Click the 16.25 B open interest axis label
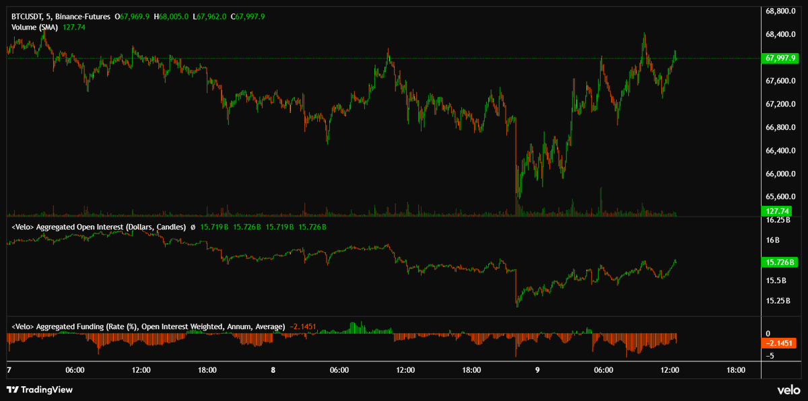This screenshot has width=808, height=401. click(778, 220)
